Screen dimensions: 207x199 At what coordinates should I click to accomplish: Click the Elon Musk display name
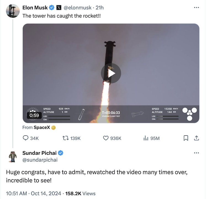pos(35,7)
